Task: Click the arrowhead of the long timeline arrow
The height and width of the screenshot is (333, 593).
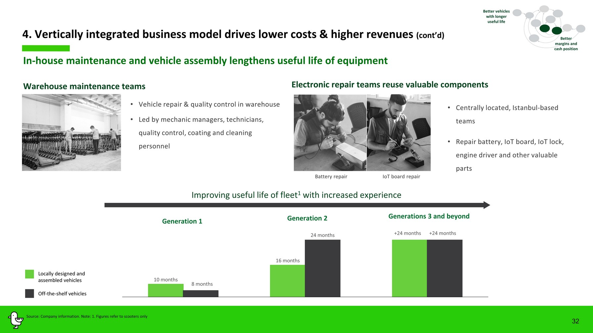Action: pyautogui.click(x=486, y=205)
